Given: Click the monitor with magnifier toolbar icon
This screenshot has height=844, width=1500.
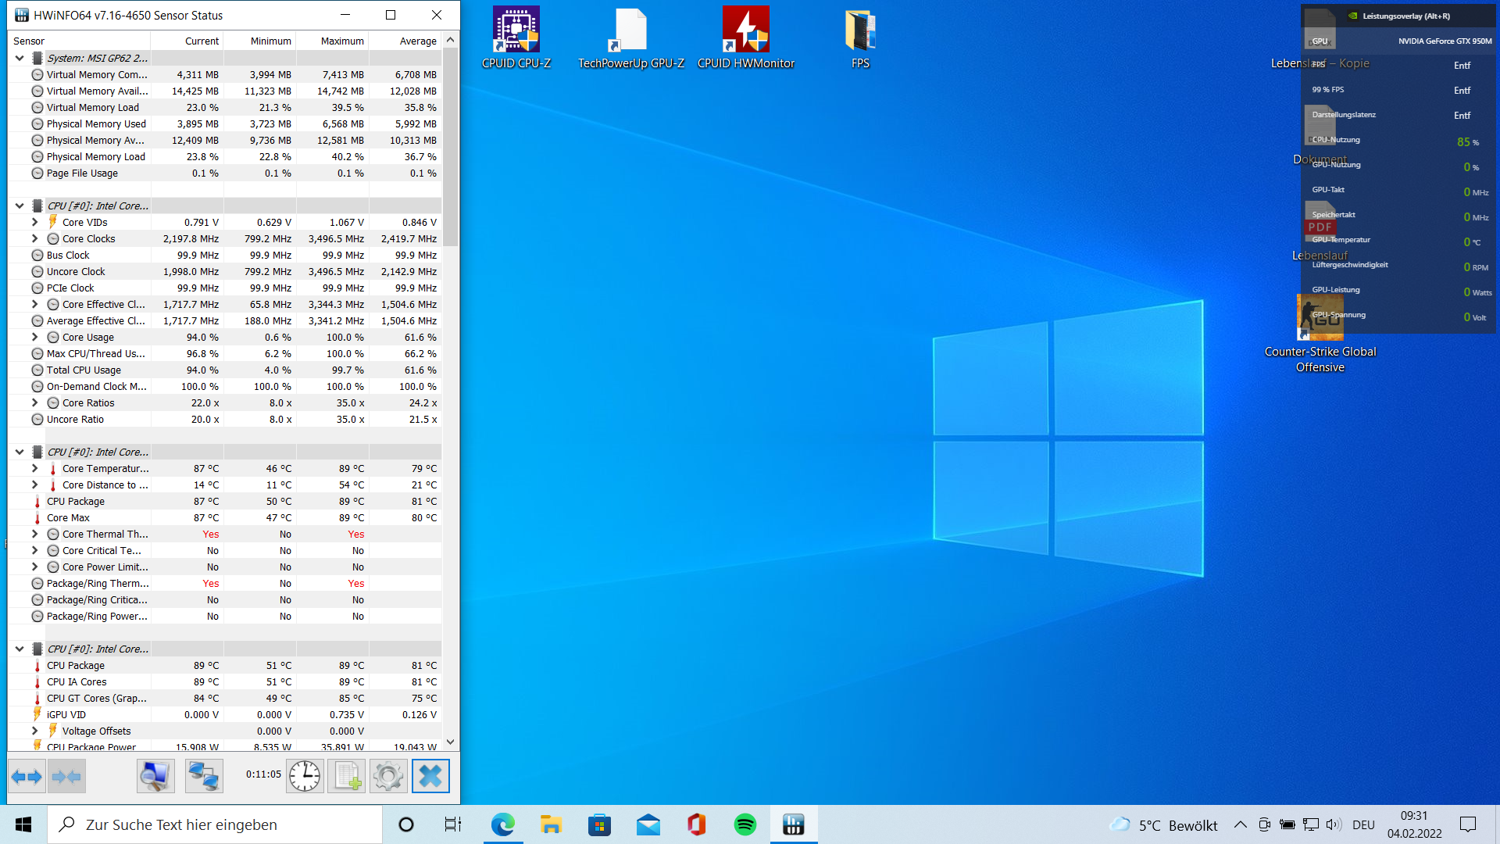Looking at the screenshot, I should (155, 777).
